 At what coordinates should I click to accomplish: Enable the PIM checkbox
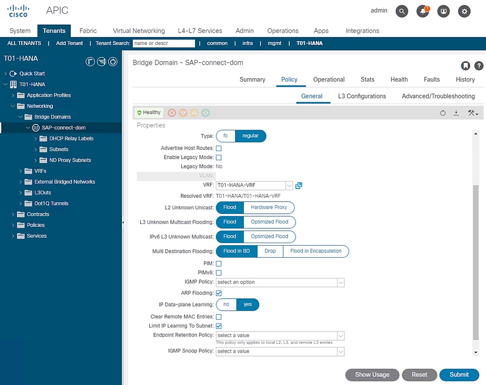218,264
